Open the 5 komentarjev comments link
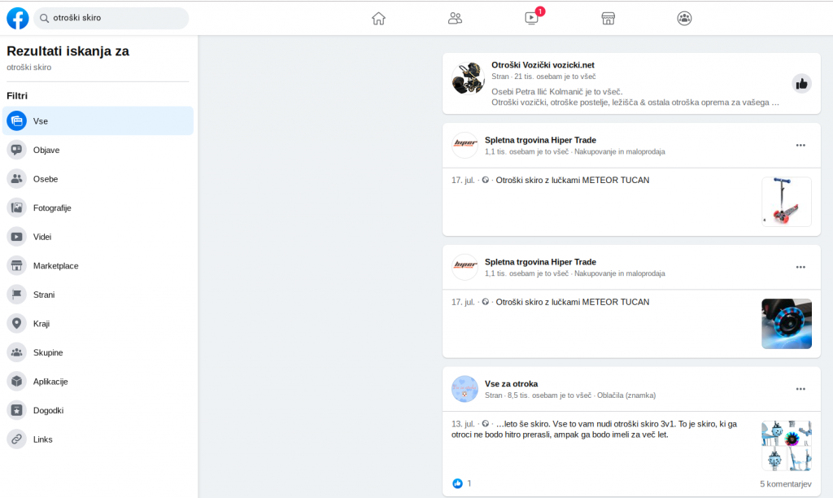This screenshot has height=498, width=833. 785,483
